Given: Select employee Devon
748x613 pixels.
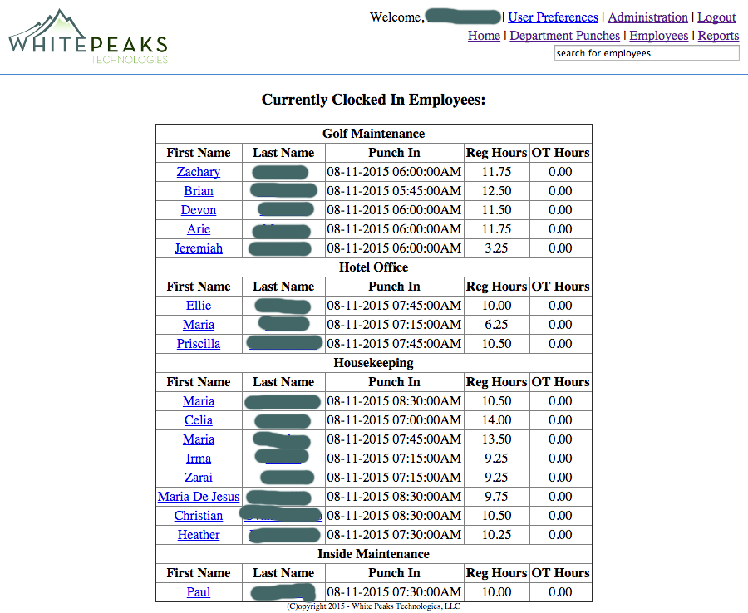Looking at the screenshot, I should click(x=199, y=210).
